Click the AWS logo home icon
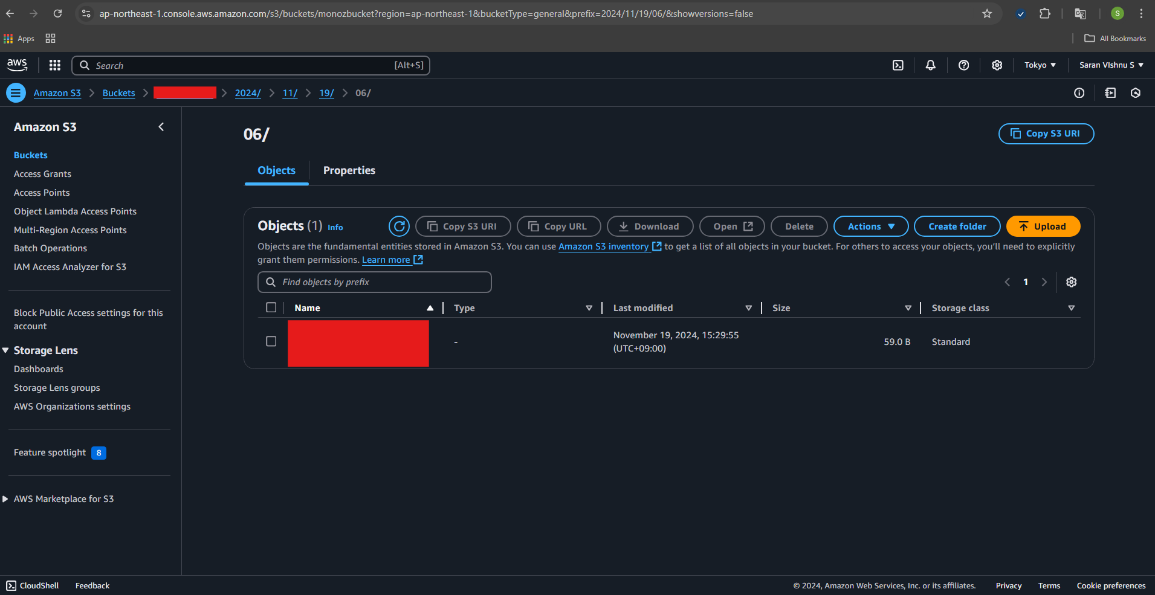This screenshot has width=1155, height=595. (x=17, y=65)
